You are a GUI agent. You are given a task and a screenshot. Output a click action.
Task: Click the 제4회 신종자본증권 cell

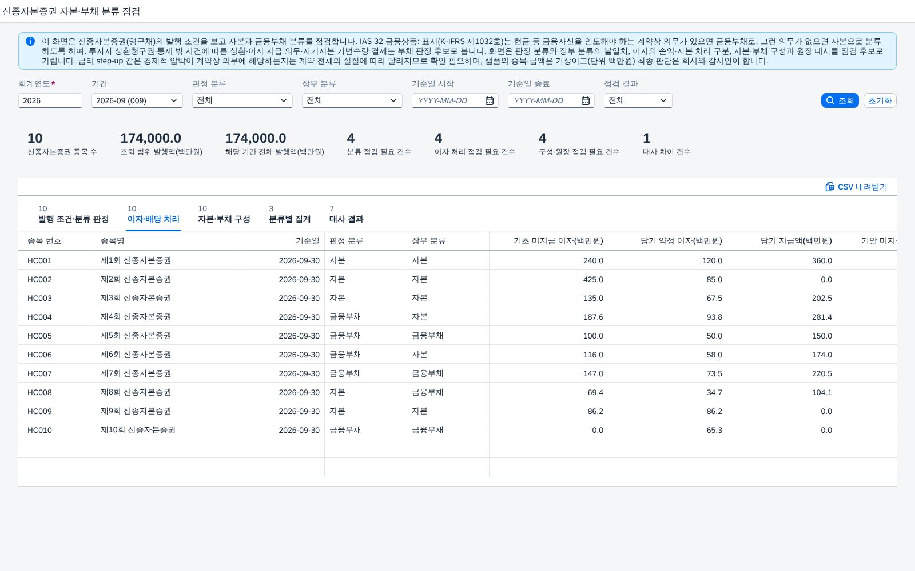169,317
